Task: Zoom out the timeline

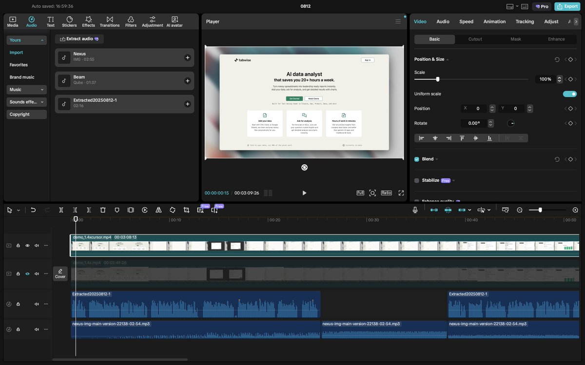Action: 520,210
